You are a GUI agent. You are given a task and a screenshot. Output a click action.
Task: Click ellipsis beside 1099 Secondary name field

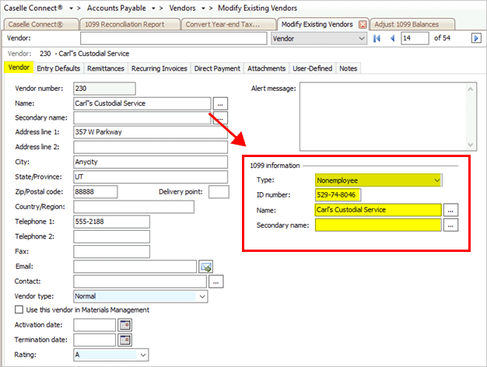click(x=450, y=225)
